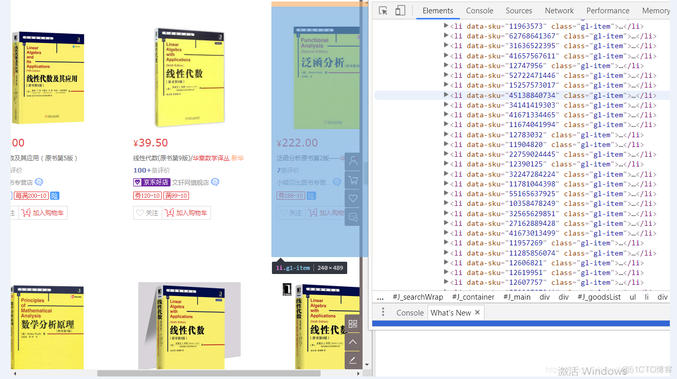Click the page vertical scrollbar down arrow
This screenshot has width=677, height=379.
tap(366, 365)
